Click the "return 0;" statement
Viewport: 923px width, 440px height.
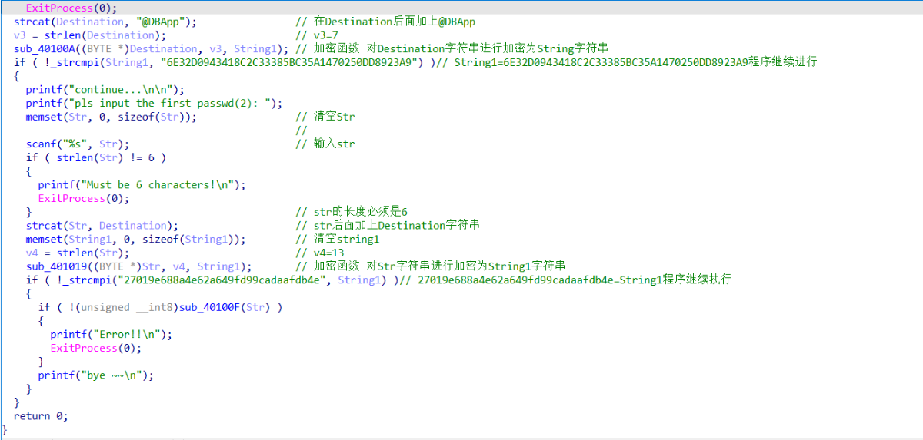[x=41, y=416]
